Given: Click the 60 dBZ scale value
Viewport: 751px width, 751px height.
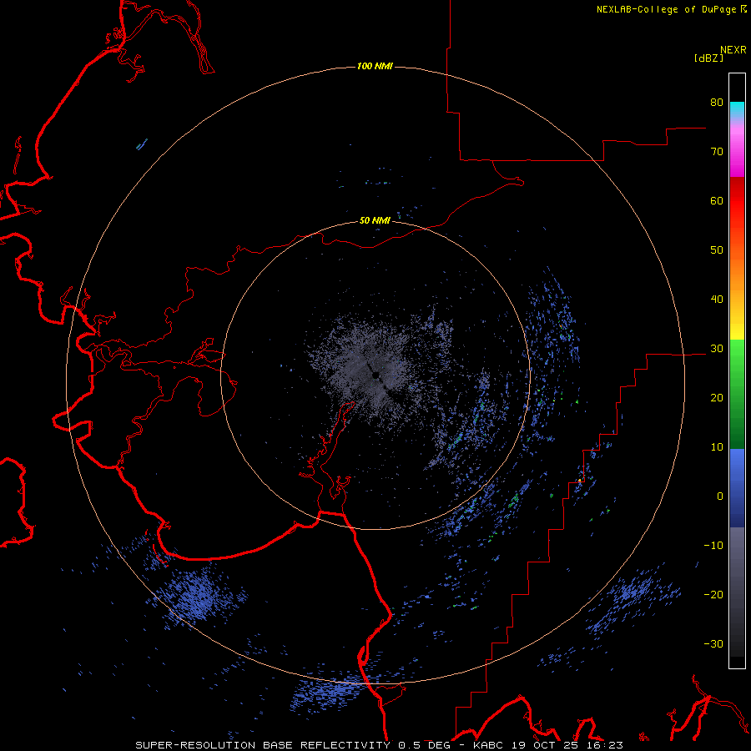Looking at the screenshot, I should click(x=717, y=200).
